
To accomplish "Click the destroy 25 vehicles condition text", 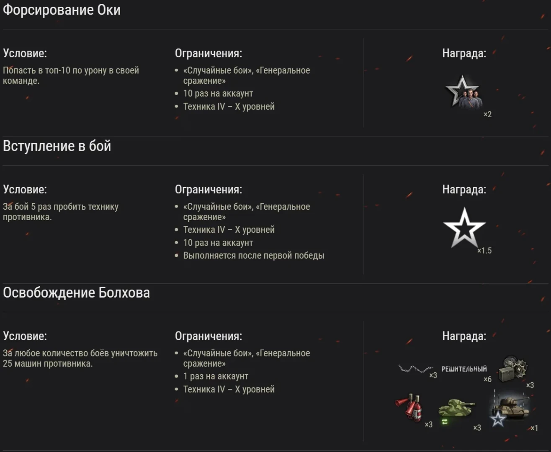I will coord(80,358).
